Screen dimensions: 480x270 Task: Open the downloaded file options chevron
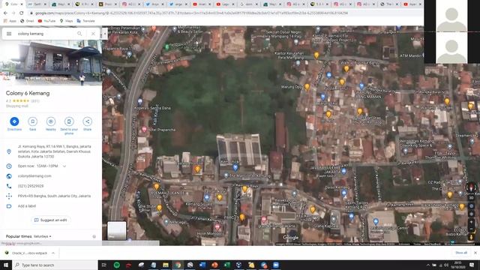click(53, 253)
